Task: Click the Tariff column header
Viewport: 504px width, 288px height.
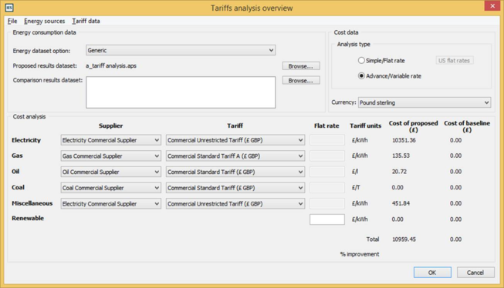Action: click(235, 126)
